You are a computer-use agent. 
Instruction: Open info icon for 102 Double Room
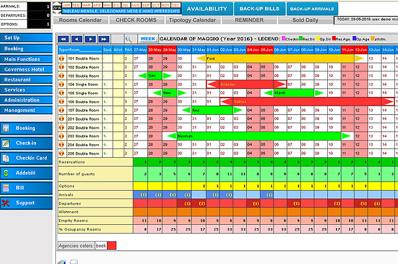(62, 67)
